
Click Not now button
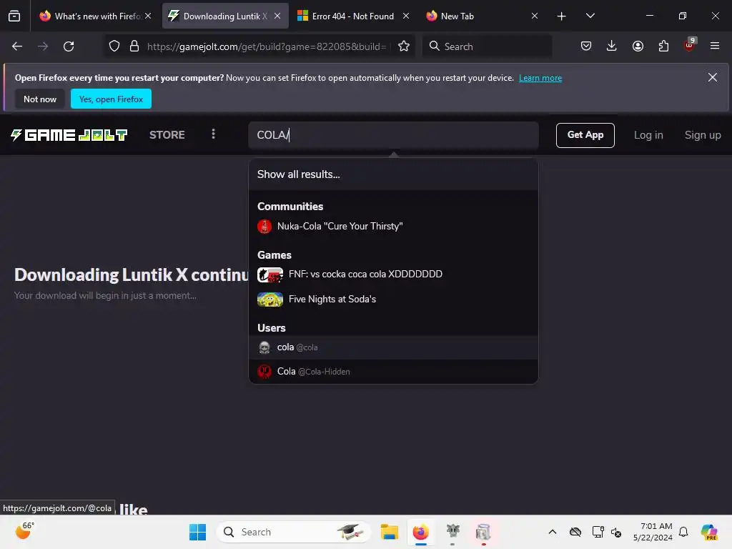[x=40, y=99]
